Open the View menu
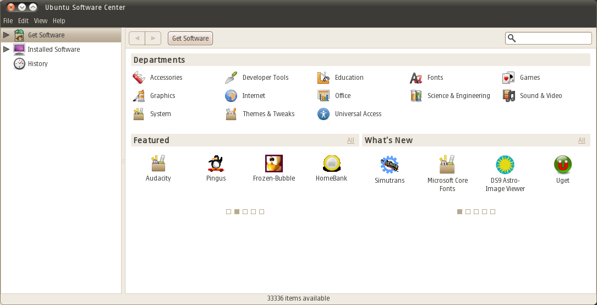This screenshot has width=597, height=305. tap(40, 20)
